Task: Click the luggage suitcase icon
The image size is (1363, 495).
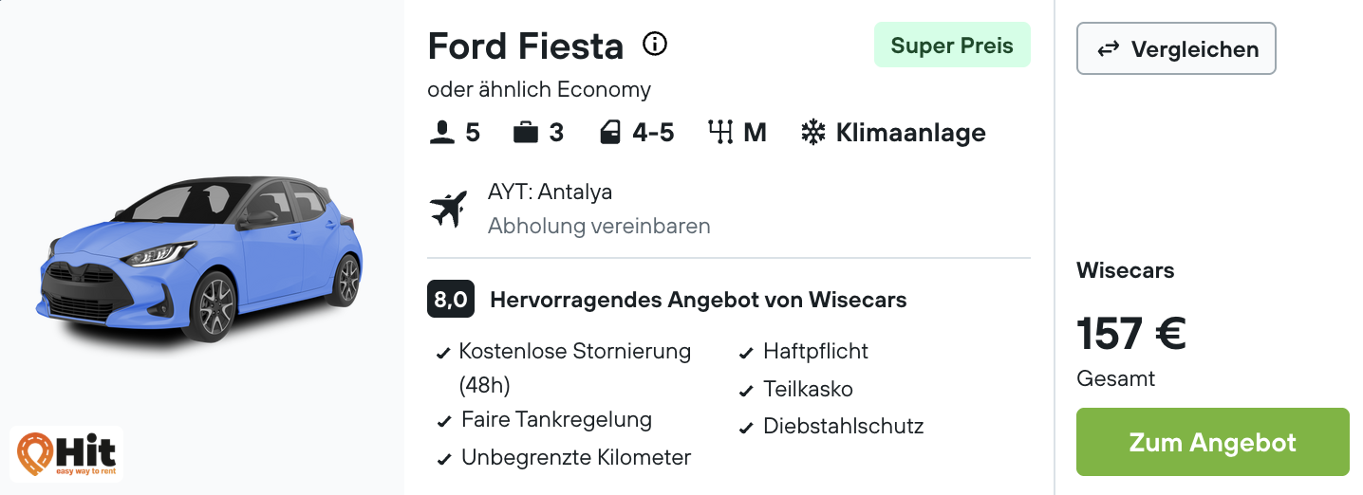Action: point(525,133)
